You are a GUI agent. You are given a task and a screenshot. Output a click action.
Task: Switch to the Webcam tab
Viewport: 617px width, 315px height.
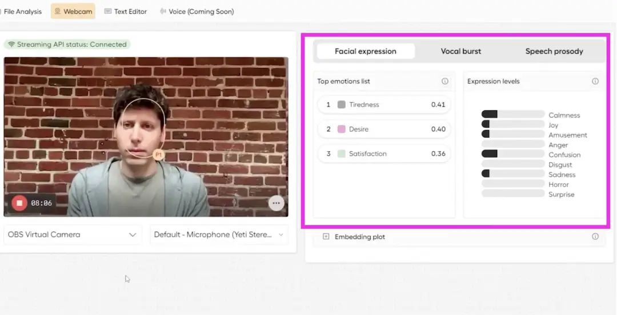pos(73,11)
